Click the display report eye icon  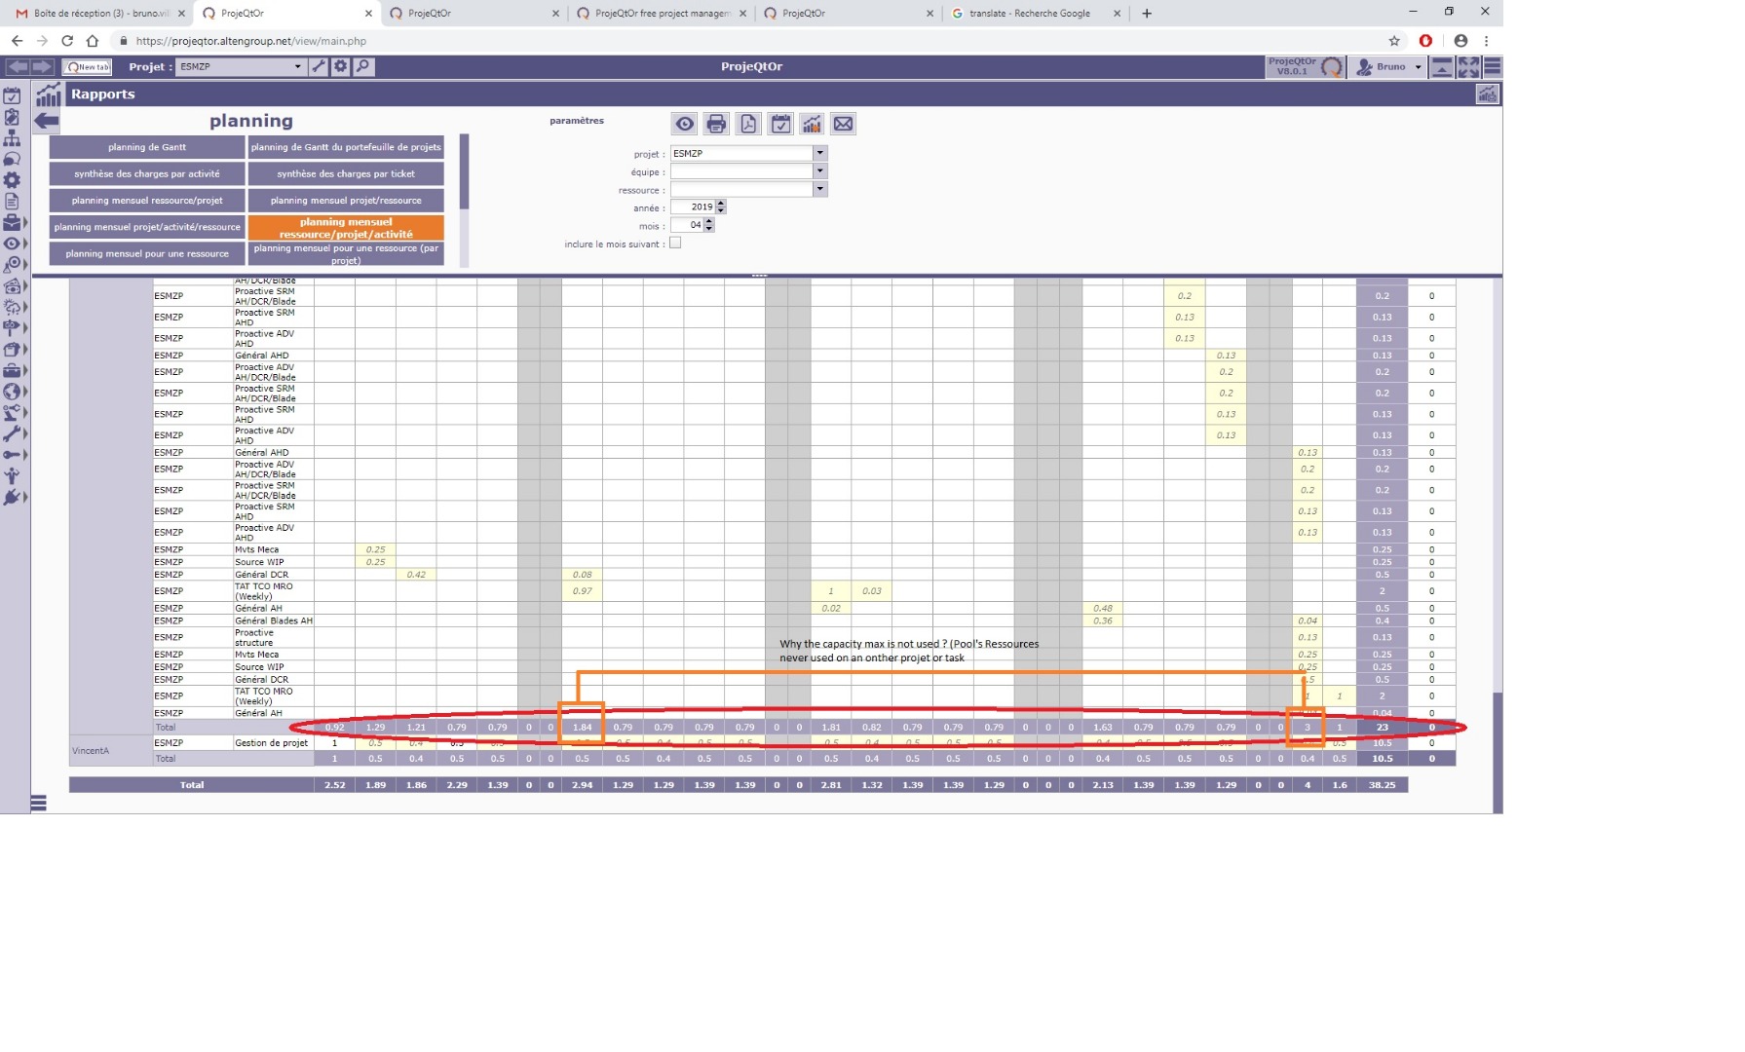(x=685, y=124)
